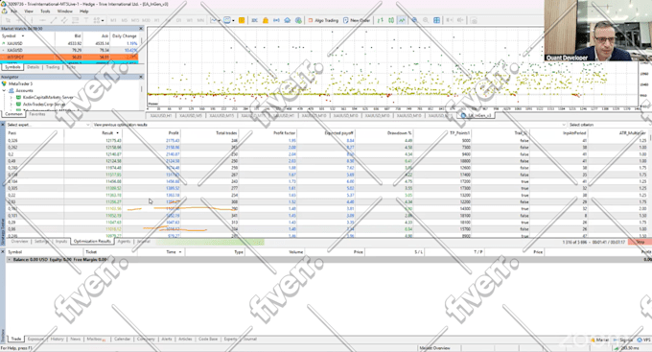Image resolution: width=652 pixels, height=352 pixels.
Task: Click the globe market toolbar icon
Action: click(x=298, y=20)
